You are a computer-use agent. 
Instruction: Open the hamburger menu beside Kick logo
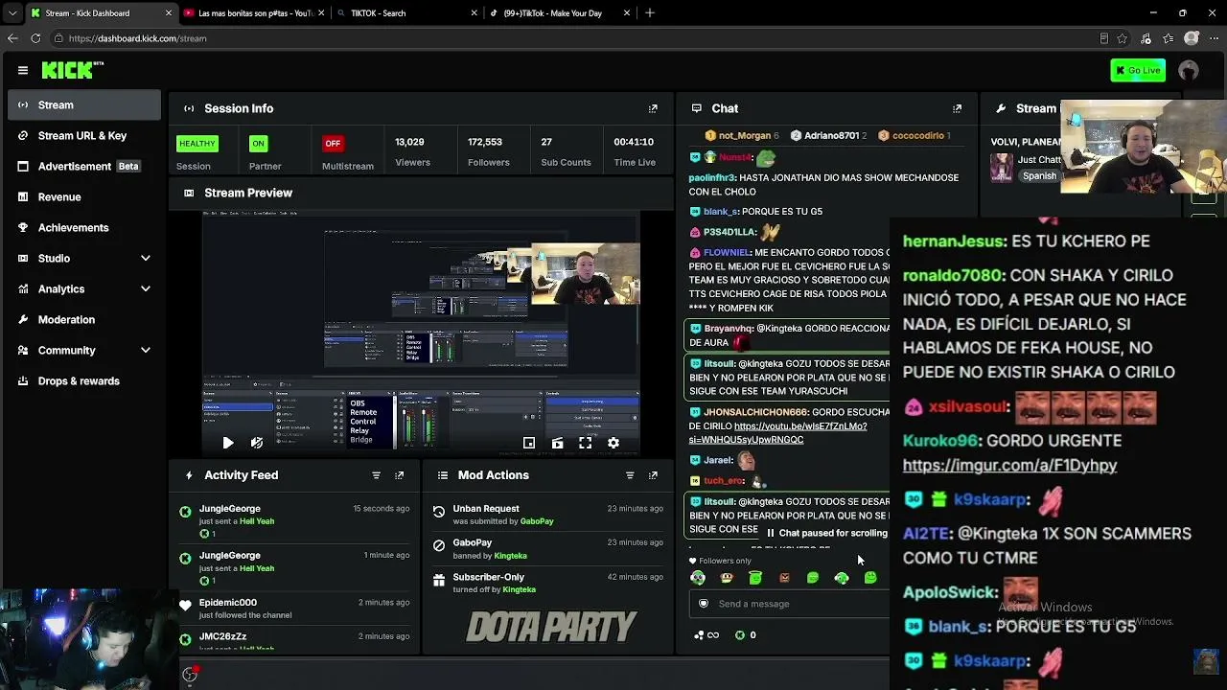[x=23, y=70]
